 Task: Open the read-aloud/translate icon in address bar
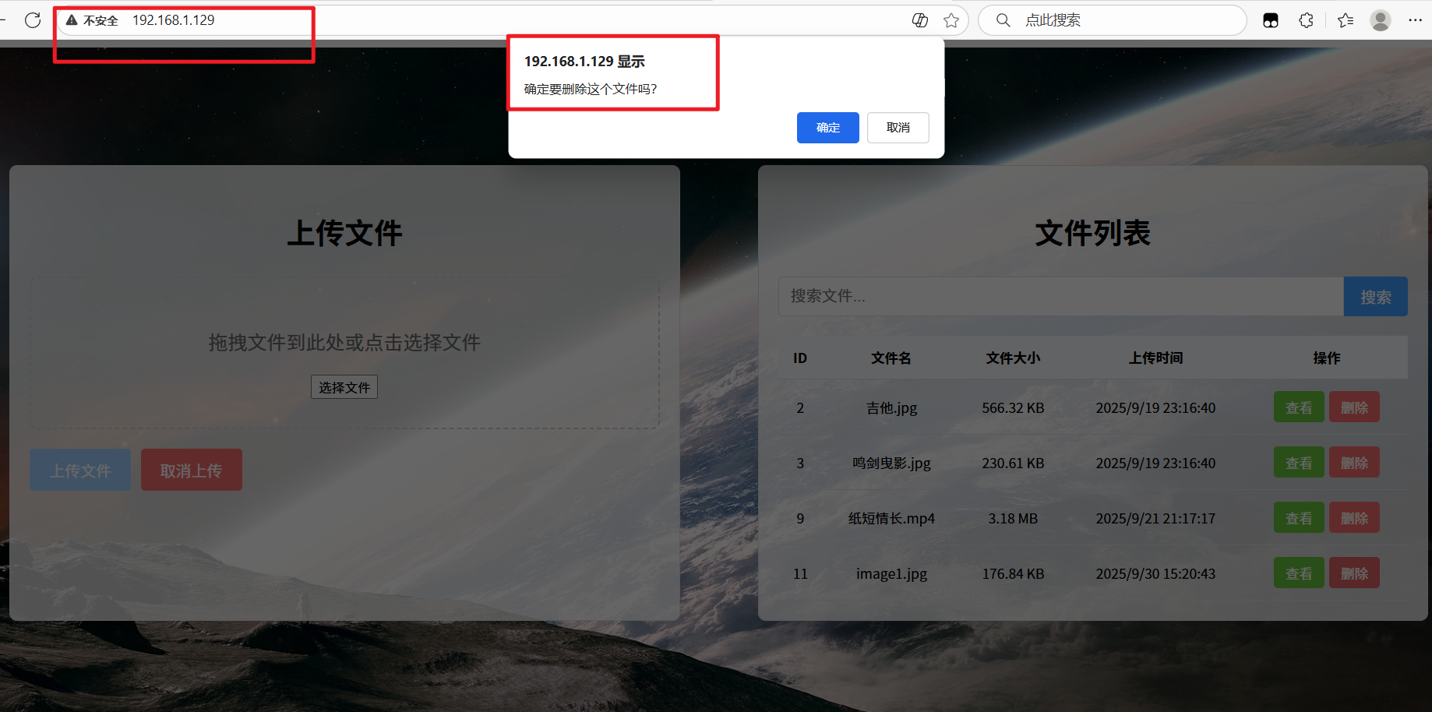tap(920, 20)
